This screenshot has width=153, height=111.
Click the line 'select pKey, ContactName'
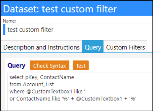tap(42, 77)
